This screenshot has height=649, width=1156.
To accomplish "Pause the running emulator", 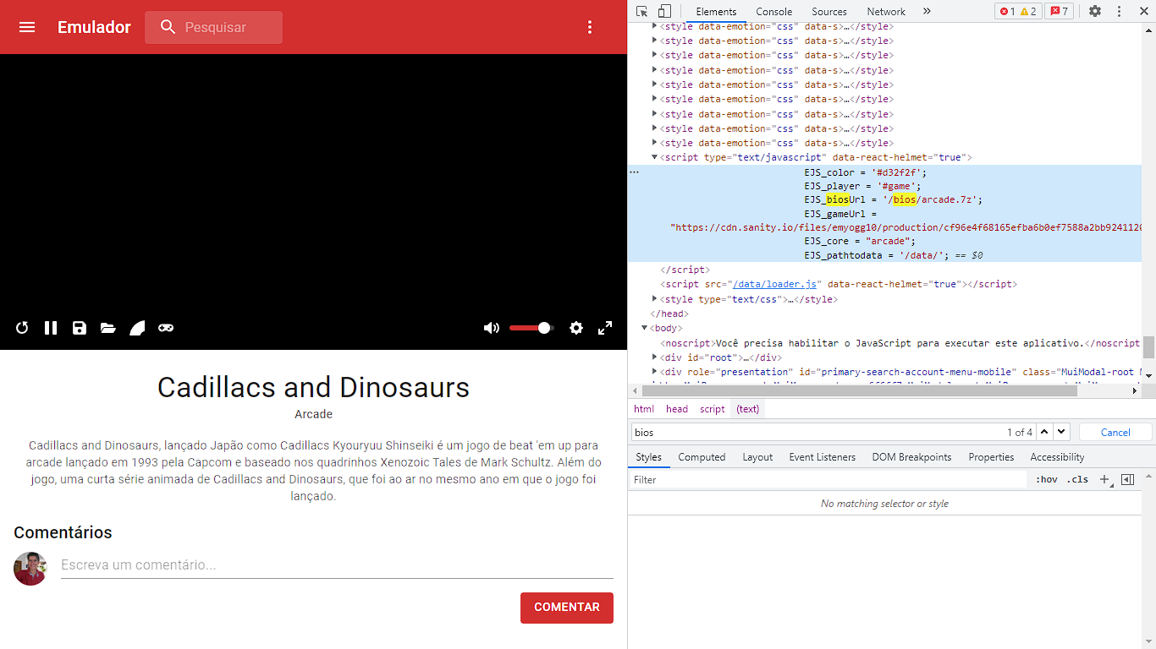I will pyautogui.click(x=51, y=328).
